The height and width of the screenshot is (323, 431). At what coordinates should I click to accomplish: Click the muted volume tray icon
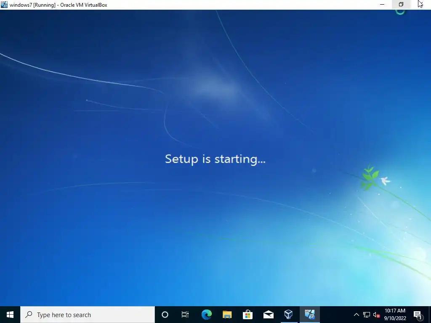point(376,315)
